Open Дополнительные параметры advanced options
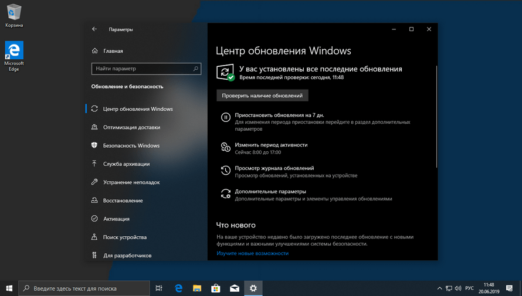This screenshot has height=296, width=522. [270, 192]
